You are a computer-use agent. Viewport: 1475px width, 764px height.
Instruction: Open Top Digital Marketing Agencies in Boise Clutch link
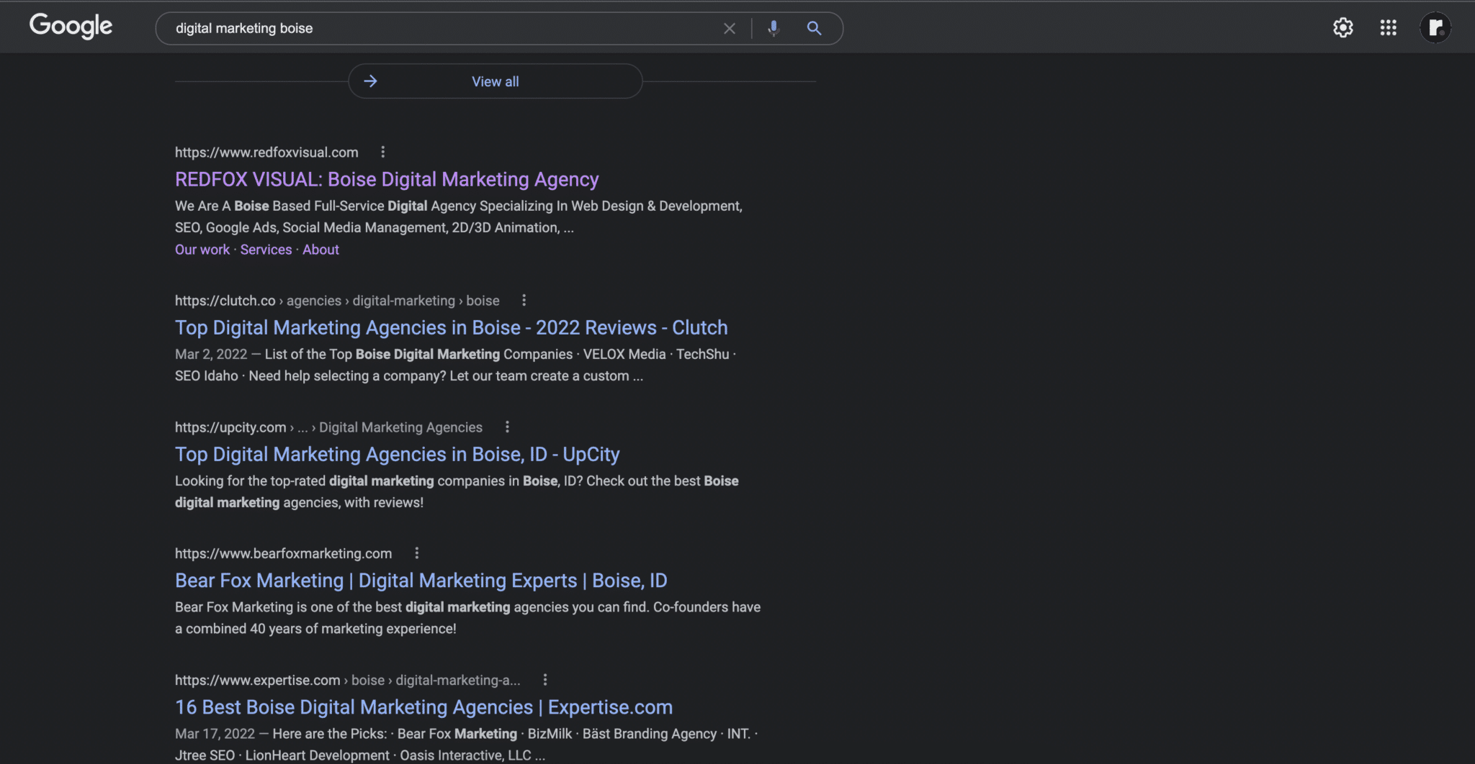pos(451,327)
